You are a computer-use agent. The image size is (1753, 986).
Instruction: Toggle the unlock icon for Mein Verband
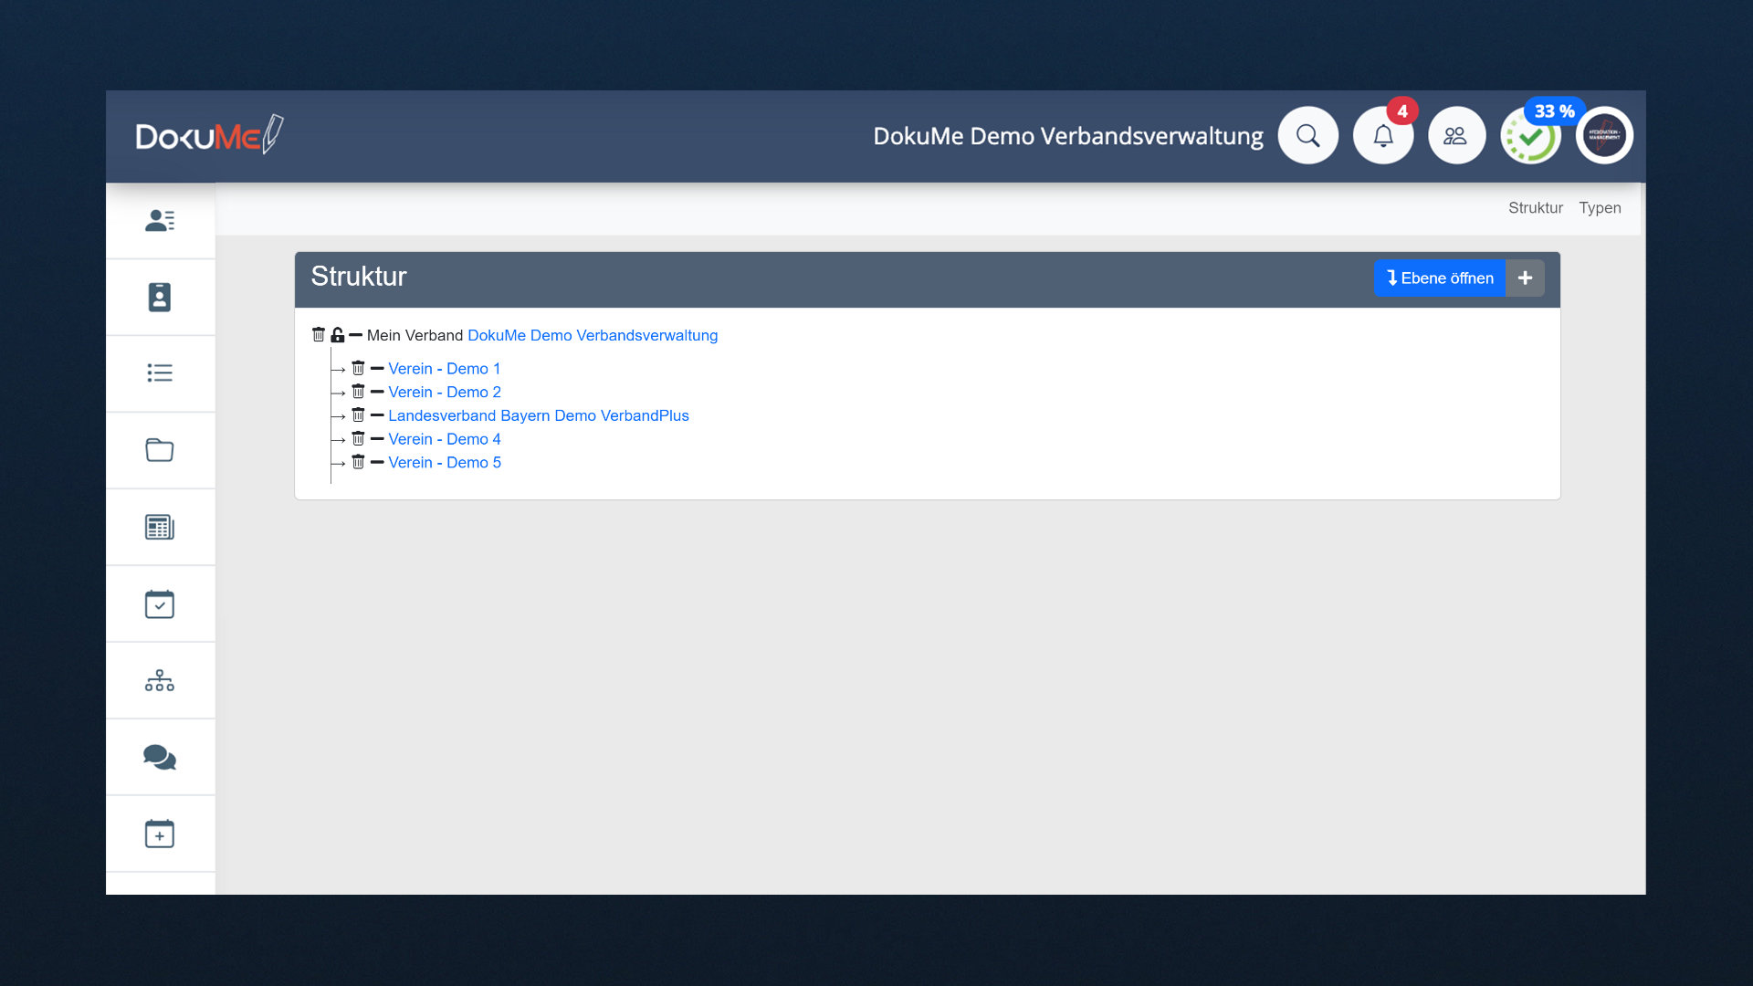337,335
